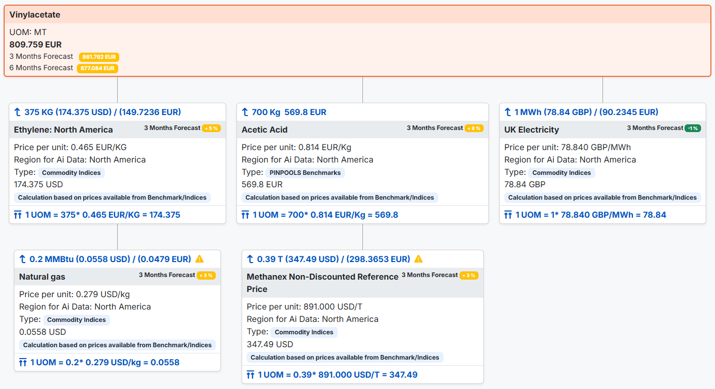Click the +8% forecast badge on Acetic Acid
The height and width of the screenshot is (389, 715).
coord(474,128)
